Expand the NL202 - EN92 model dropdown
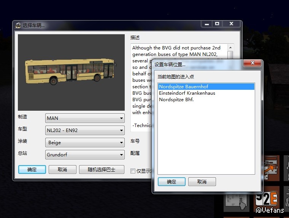The image size is (289, 218). tap(85, 130)
